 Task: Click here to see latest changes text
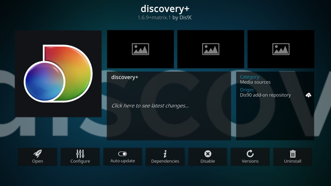click(150, 106)
